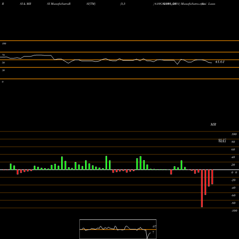Click the MR axis label 100
The height and width of the screenshot is (239, 239).
click(234, 134)
